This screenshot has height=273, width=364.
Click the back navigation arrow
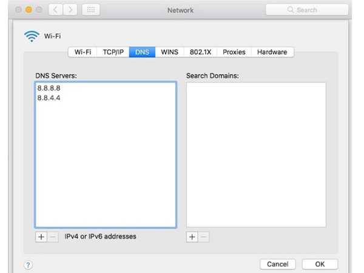(x=54, y=10)
